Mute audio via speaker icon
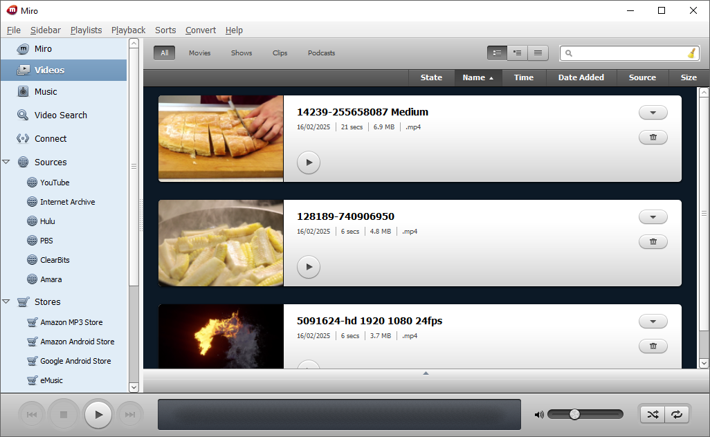 [x=539, y=414]
